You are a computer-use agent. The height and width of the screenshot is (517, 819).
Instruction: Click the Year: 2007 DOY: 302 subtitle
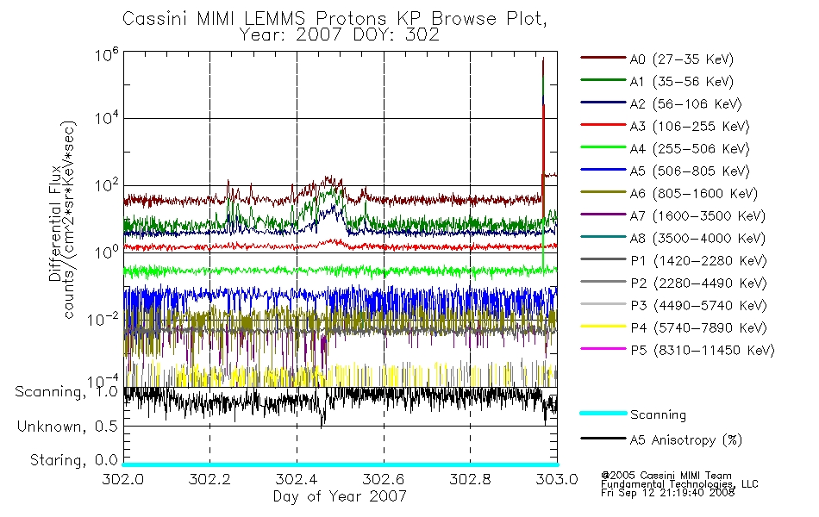pyautogui.click(x=339, y=35)
